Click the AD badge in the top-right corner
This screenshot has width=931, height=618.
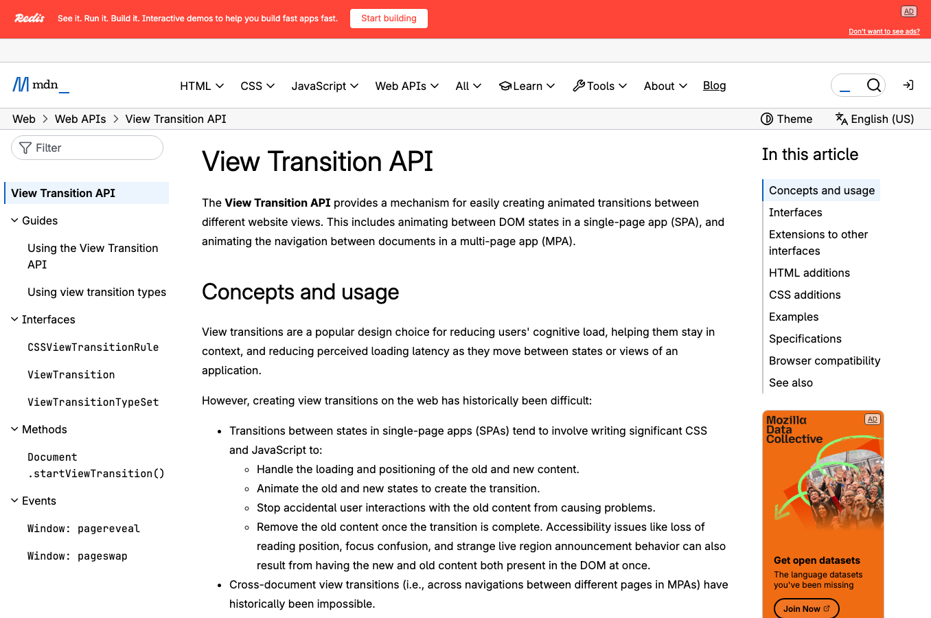pos(908,11)
